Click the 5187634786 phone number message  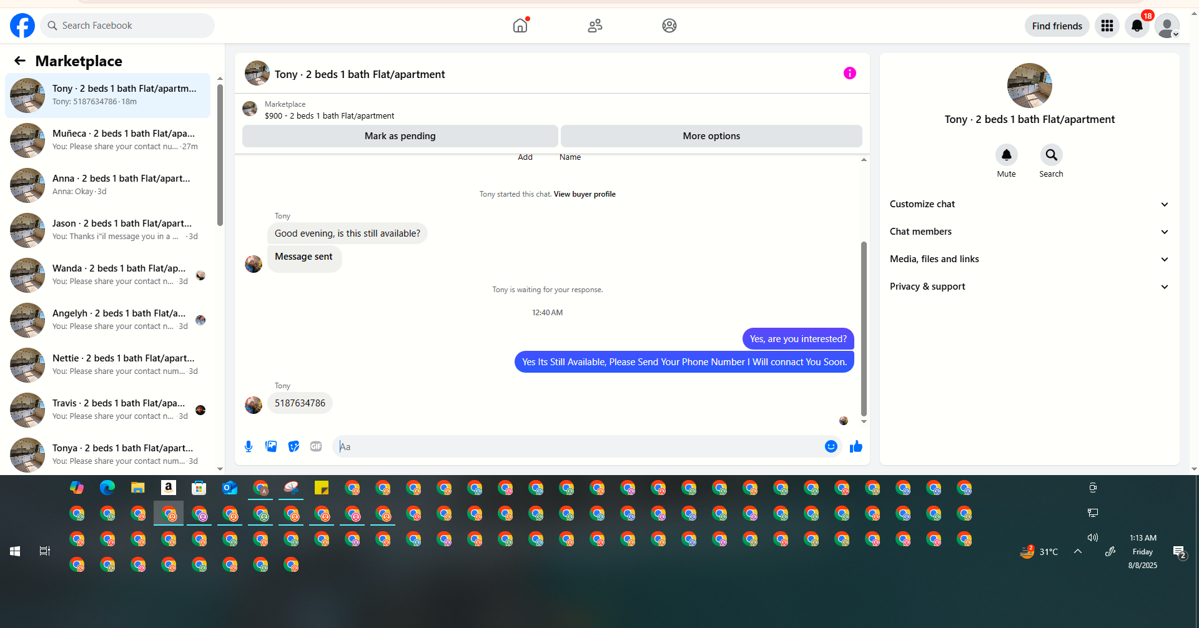[300, 403]
